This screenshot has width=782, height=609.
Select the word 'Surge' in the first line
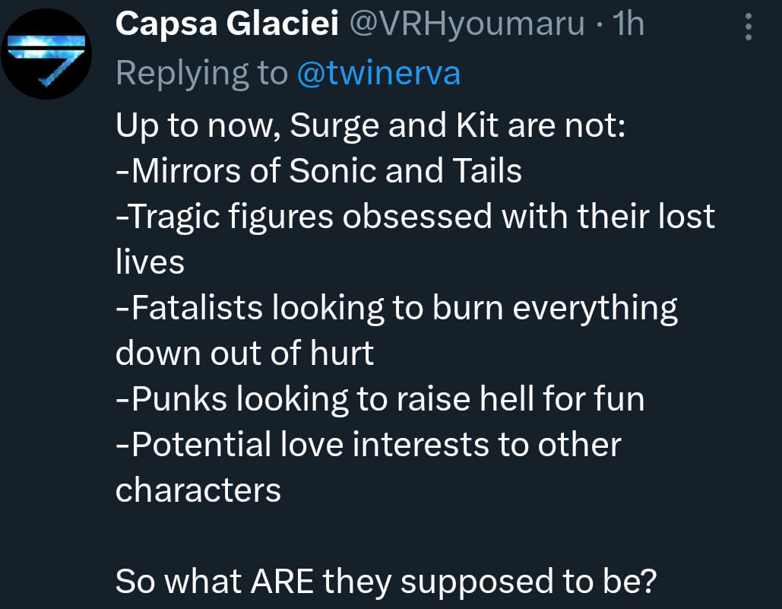[334, 126]
